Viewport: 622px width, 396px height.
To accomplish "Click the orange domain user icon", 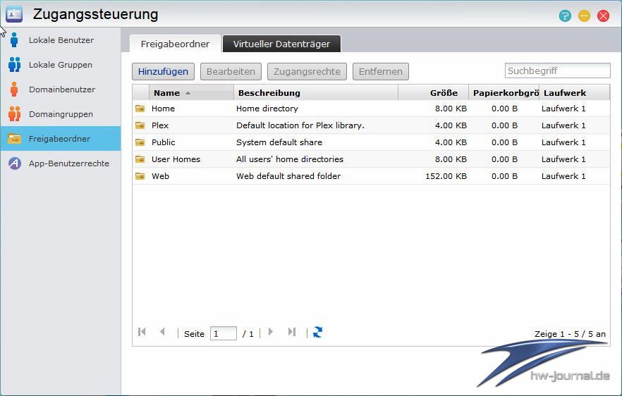I will [14, 89].
